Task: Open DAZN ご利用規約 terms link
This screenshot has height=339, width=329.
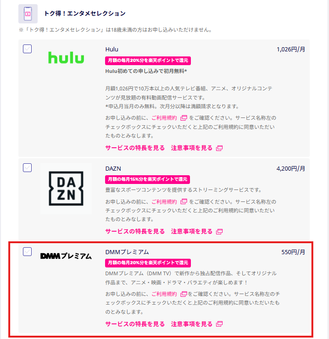Action: click(164, 202)
